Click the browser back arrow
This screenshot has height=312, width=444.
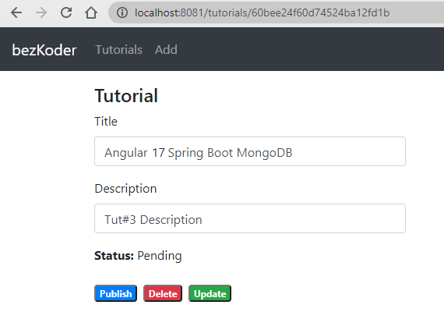point(16,12)
